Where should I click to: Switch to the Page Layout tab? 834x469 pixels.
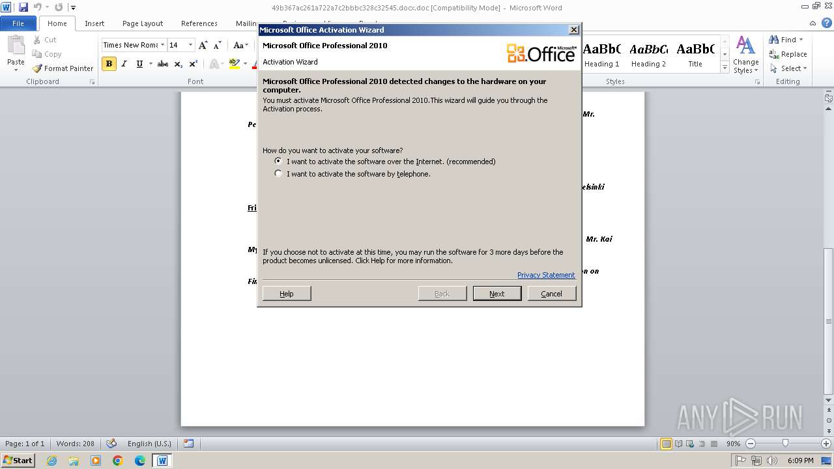[143, 23]
